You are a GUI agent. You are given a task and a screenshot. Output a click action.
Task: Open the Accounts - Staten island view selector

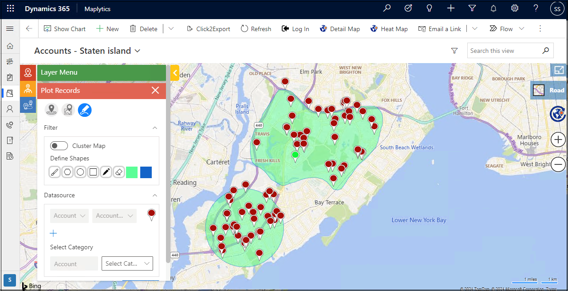pyautogui.click(x=87, y=51)
